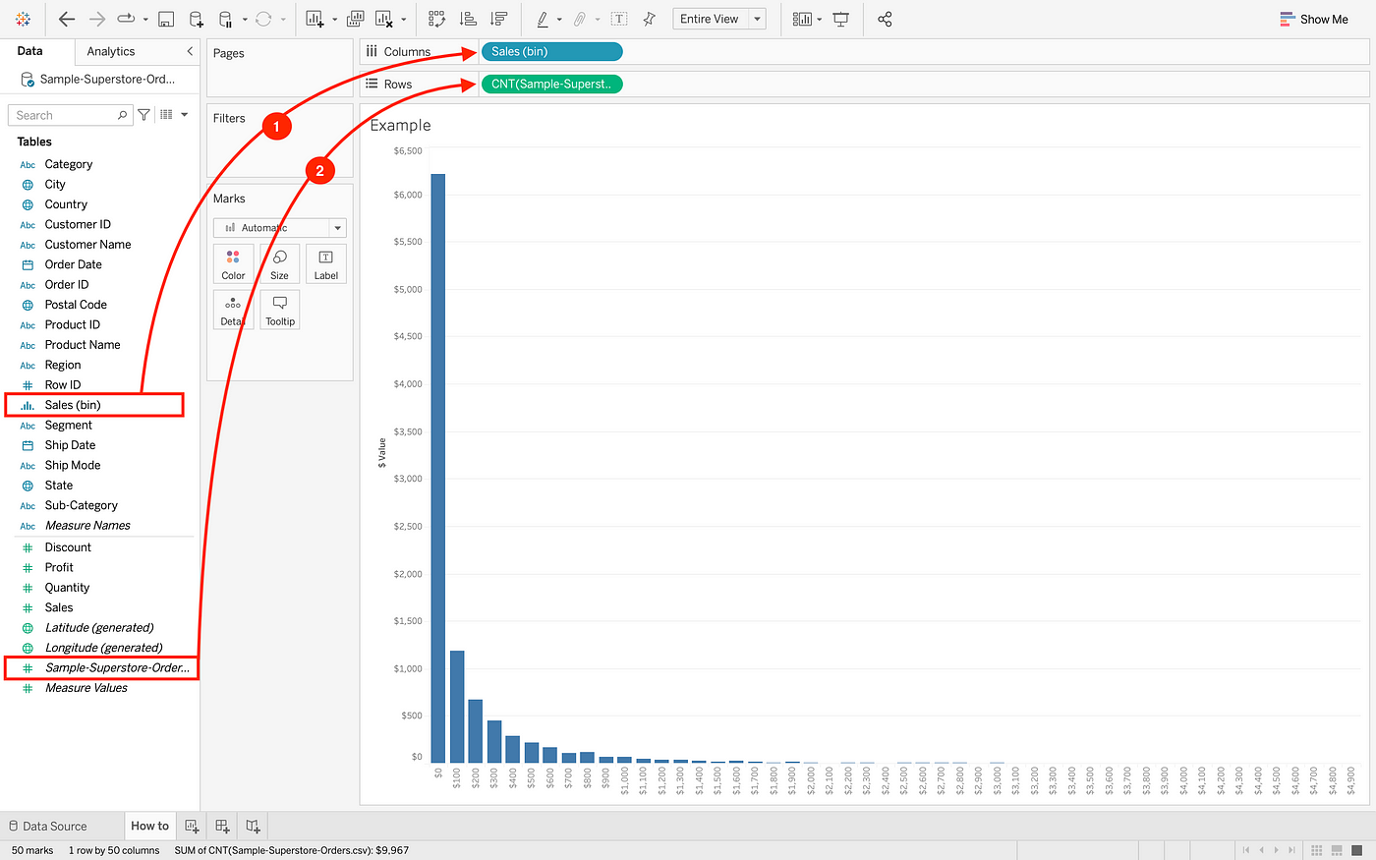The image size is (1376, 860).
Task: Click the New Worksheet toolbar icon
Action: [315, 19]
